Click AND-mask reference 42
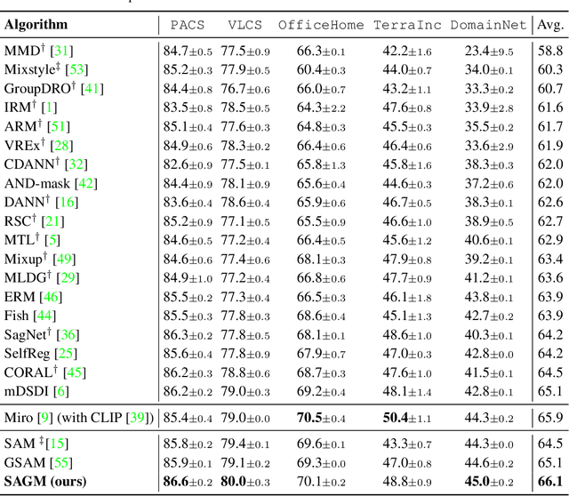Viewport: 569px width, 496px height. [86, 184]
